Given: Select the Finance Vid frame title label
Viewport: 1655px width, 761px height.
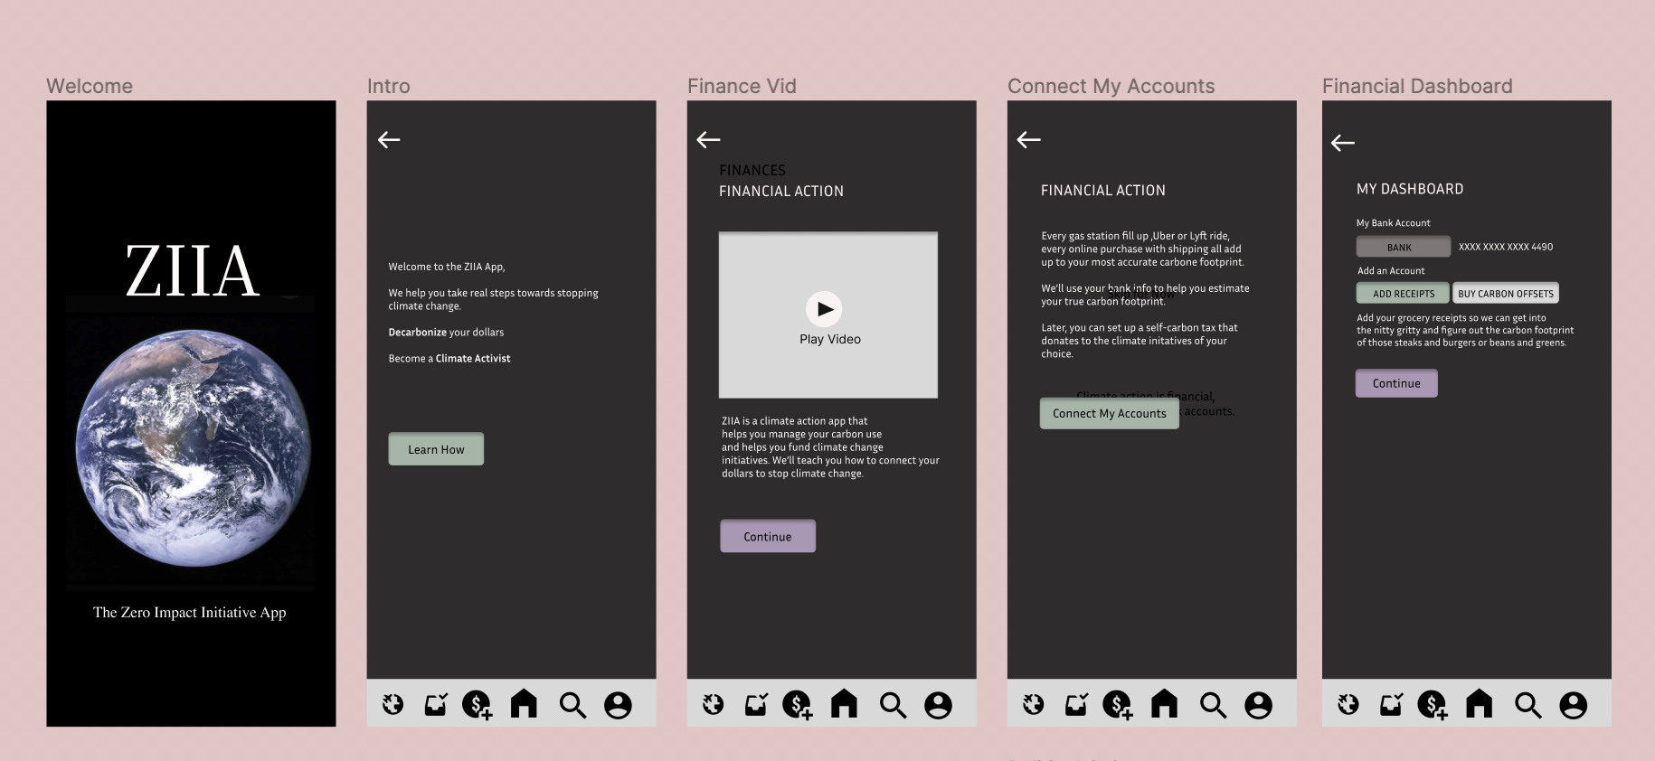Looking at the screenshot, I should tap(742, 86).
